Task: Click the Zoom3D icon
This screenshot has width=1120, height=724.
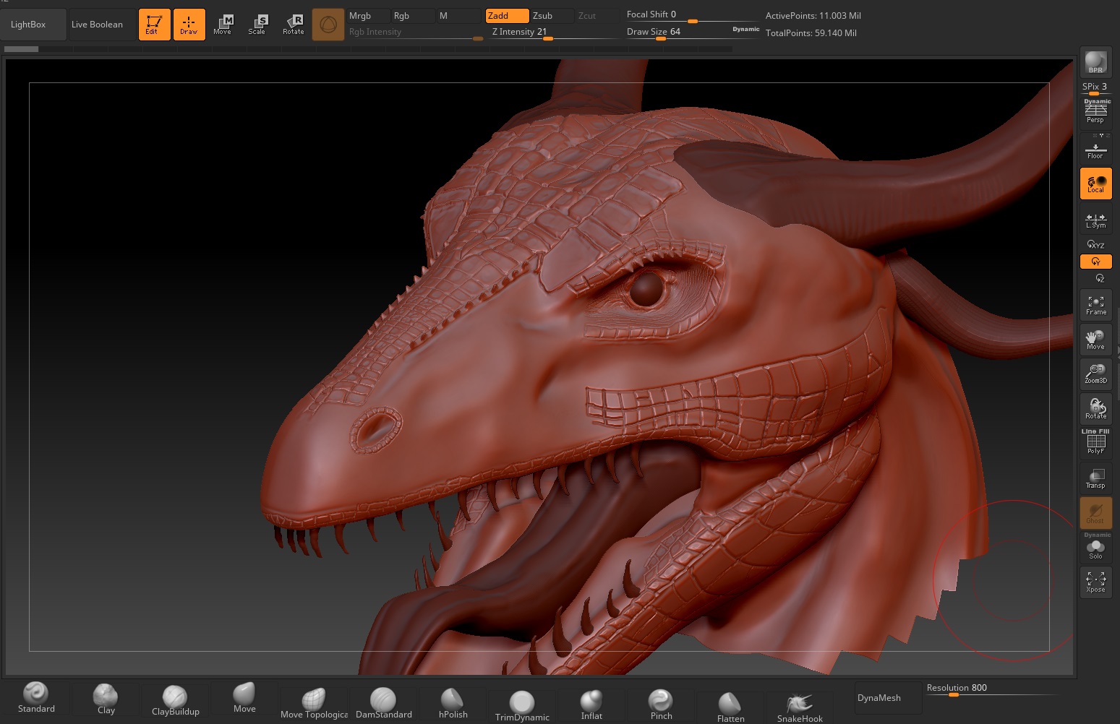Action: pos(1095,374)
